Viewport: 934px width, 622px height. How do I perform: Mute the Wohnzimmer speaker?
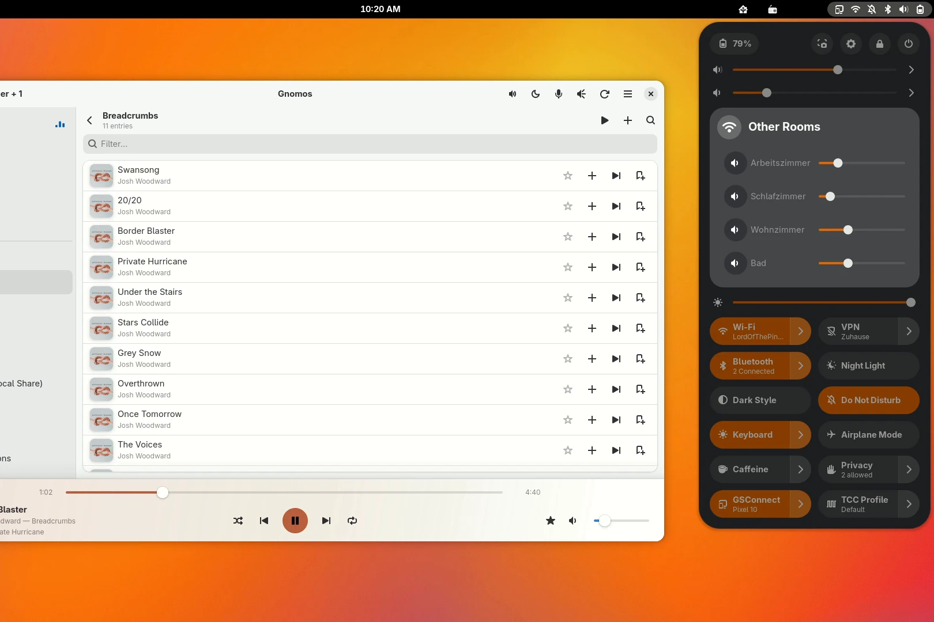coord(735,230)
